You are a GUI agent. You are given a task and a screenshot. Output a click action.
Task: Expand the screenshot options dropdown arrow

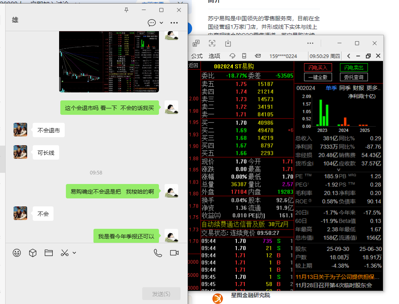click(74, 253)
